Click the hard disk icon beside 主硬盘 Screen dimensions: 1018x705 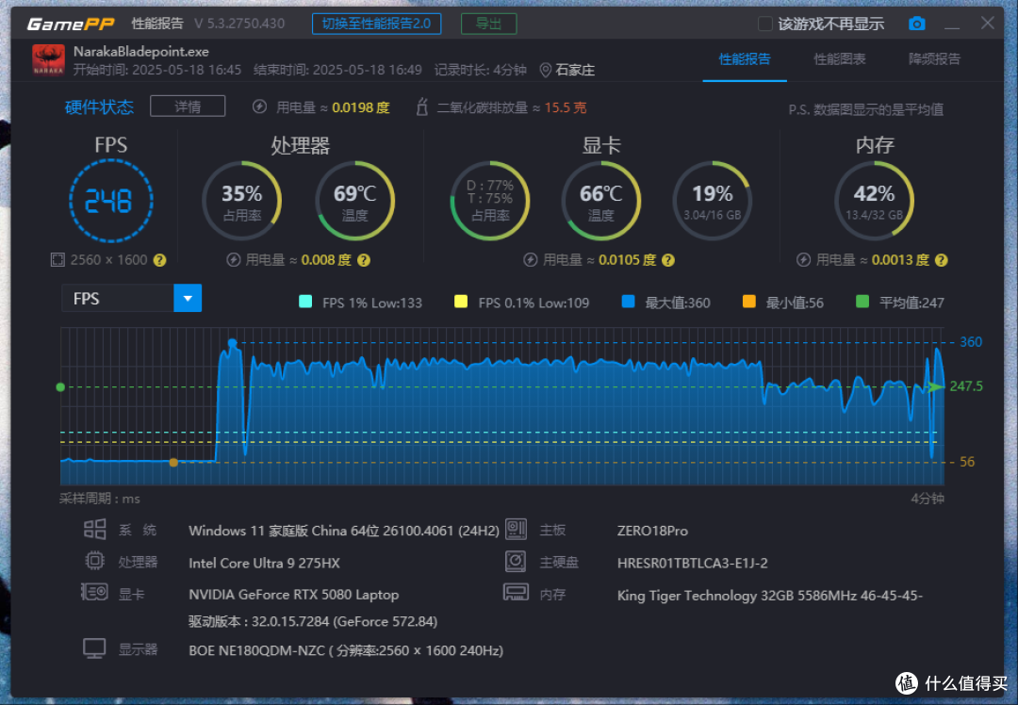point(516,561)
